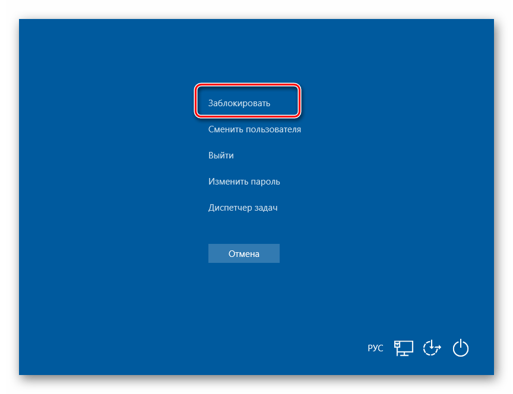Viewport: 513px width, 394px height.
Task: Open the Ease of Access options icon
Action: tap(432, 348)
